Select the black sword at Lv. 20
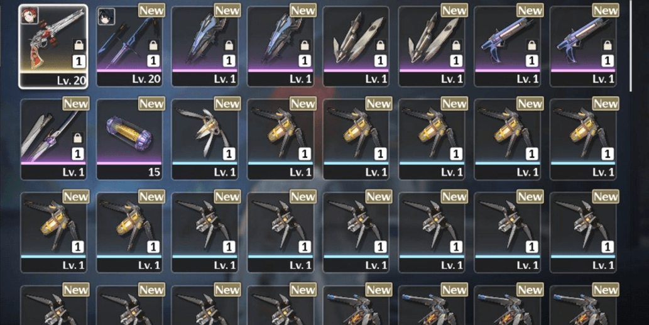Viewport: 649px width, 325px height. click(129, 47)
